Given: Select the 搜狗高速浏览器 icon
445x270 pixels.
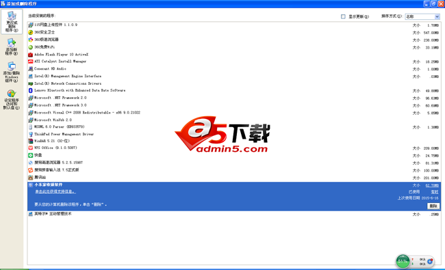Looking at the screenshot, I should (x=31, y=163).
